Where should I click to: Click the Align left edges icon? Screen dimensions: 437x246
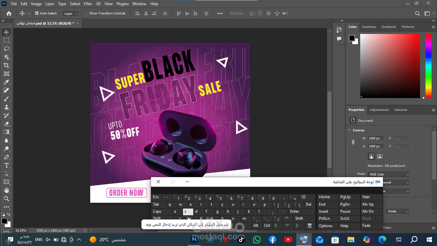pyautogui.click(x=138, y=13)
